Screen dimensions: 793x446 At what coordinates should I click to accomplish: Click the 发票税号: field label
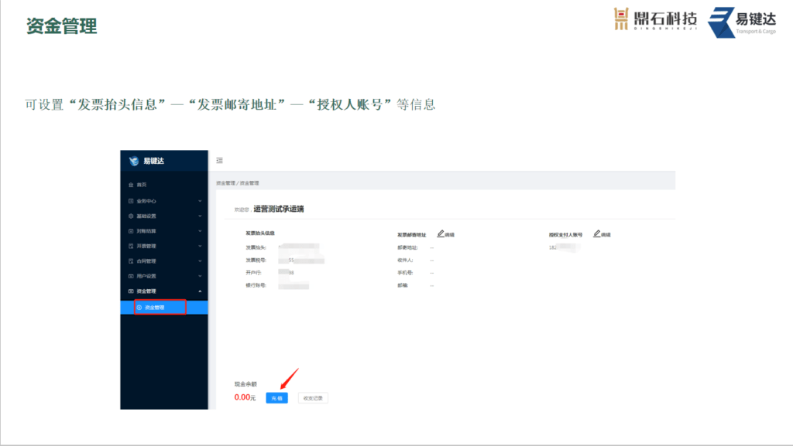coord(256,260)
